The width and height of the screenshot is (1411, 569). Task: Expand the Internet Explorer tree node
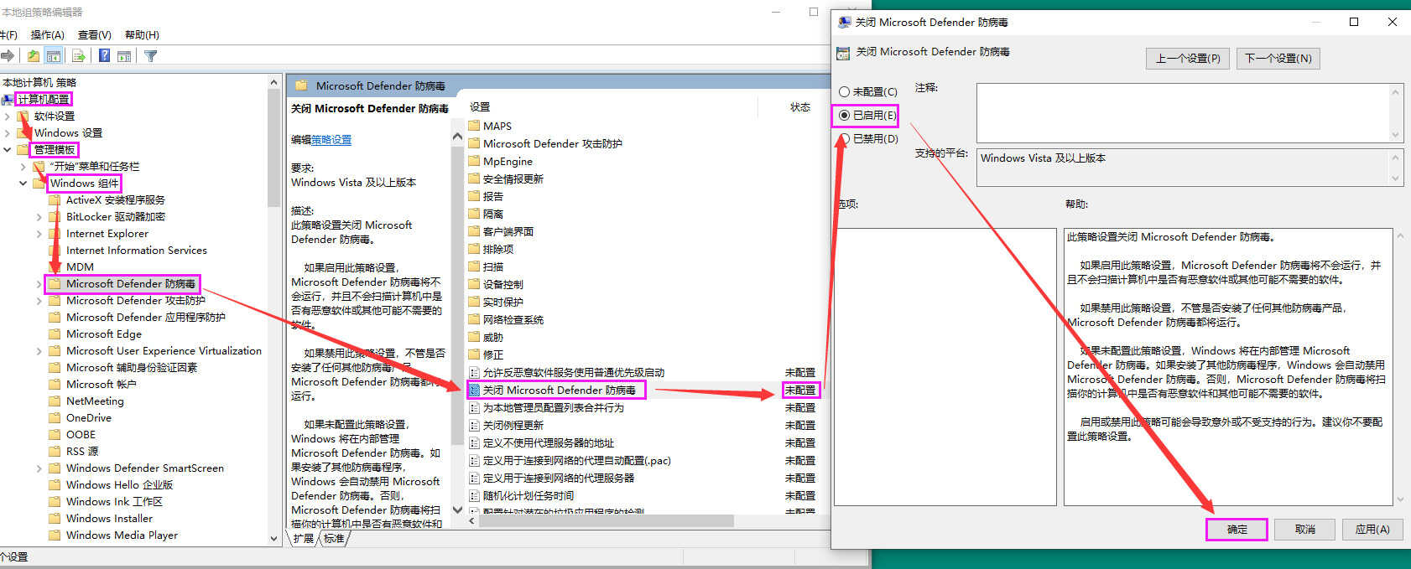click(x=39, y=233)
